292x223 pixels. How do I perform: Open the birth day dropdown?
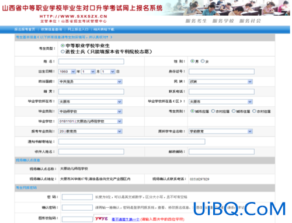coord(108,72)
